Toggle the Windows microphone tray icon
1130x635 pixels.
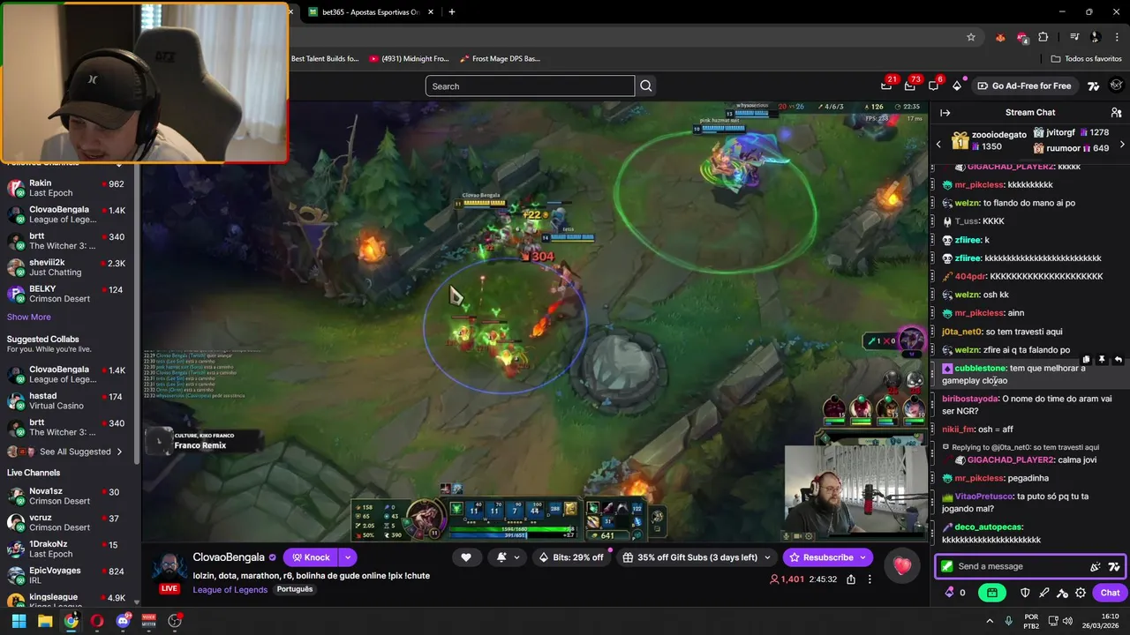pyautogui.click(x=1008, y=621)
